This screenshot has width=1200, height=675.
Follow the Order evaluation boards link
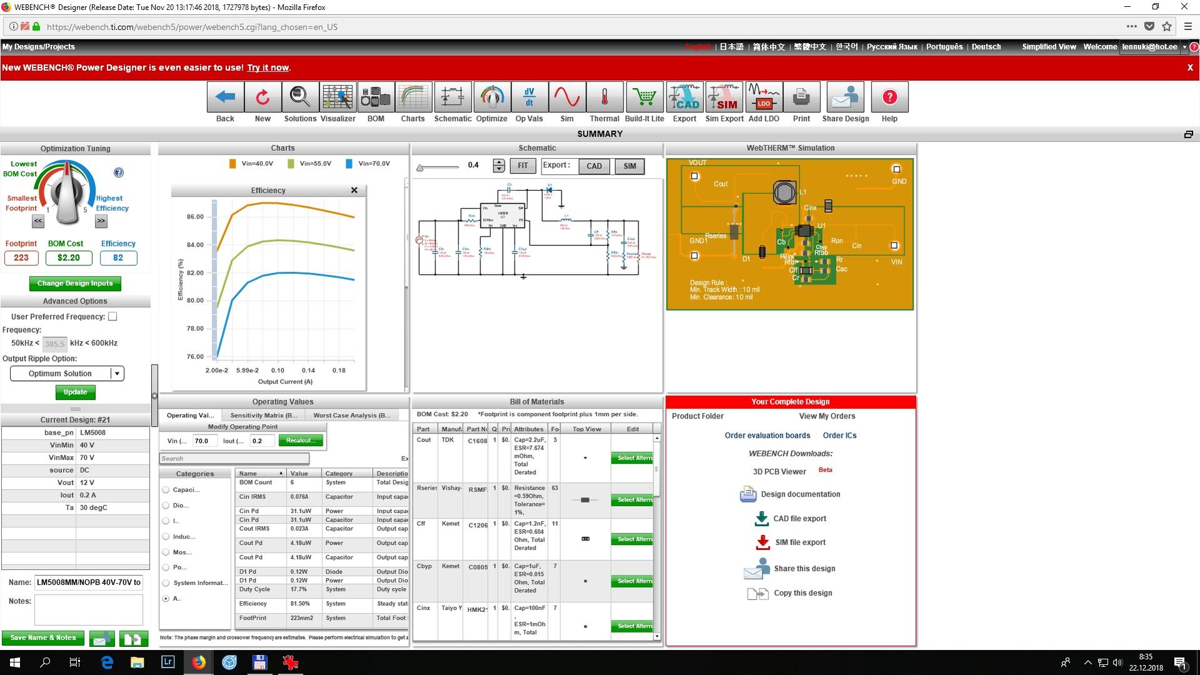coord(767,435)
